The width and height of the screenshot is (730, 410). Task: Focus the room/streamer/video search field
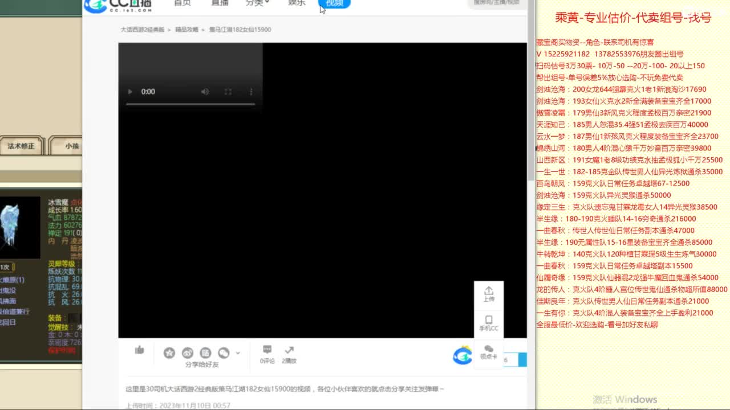496,3
